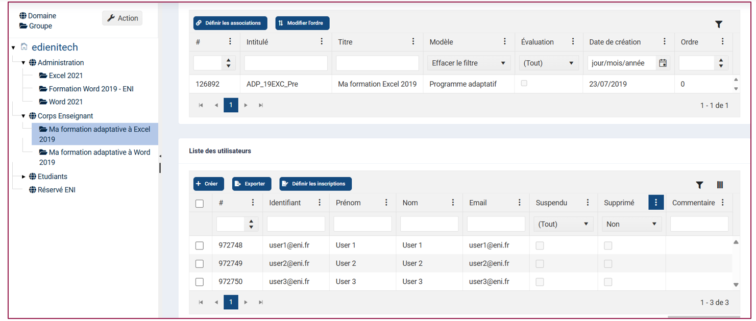Click the Email filter input field
The image size is (756, 321).
coord(496,224)
